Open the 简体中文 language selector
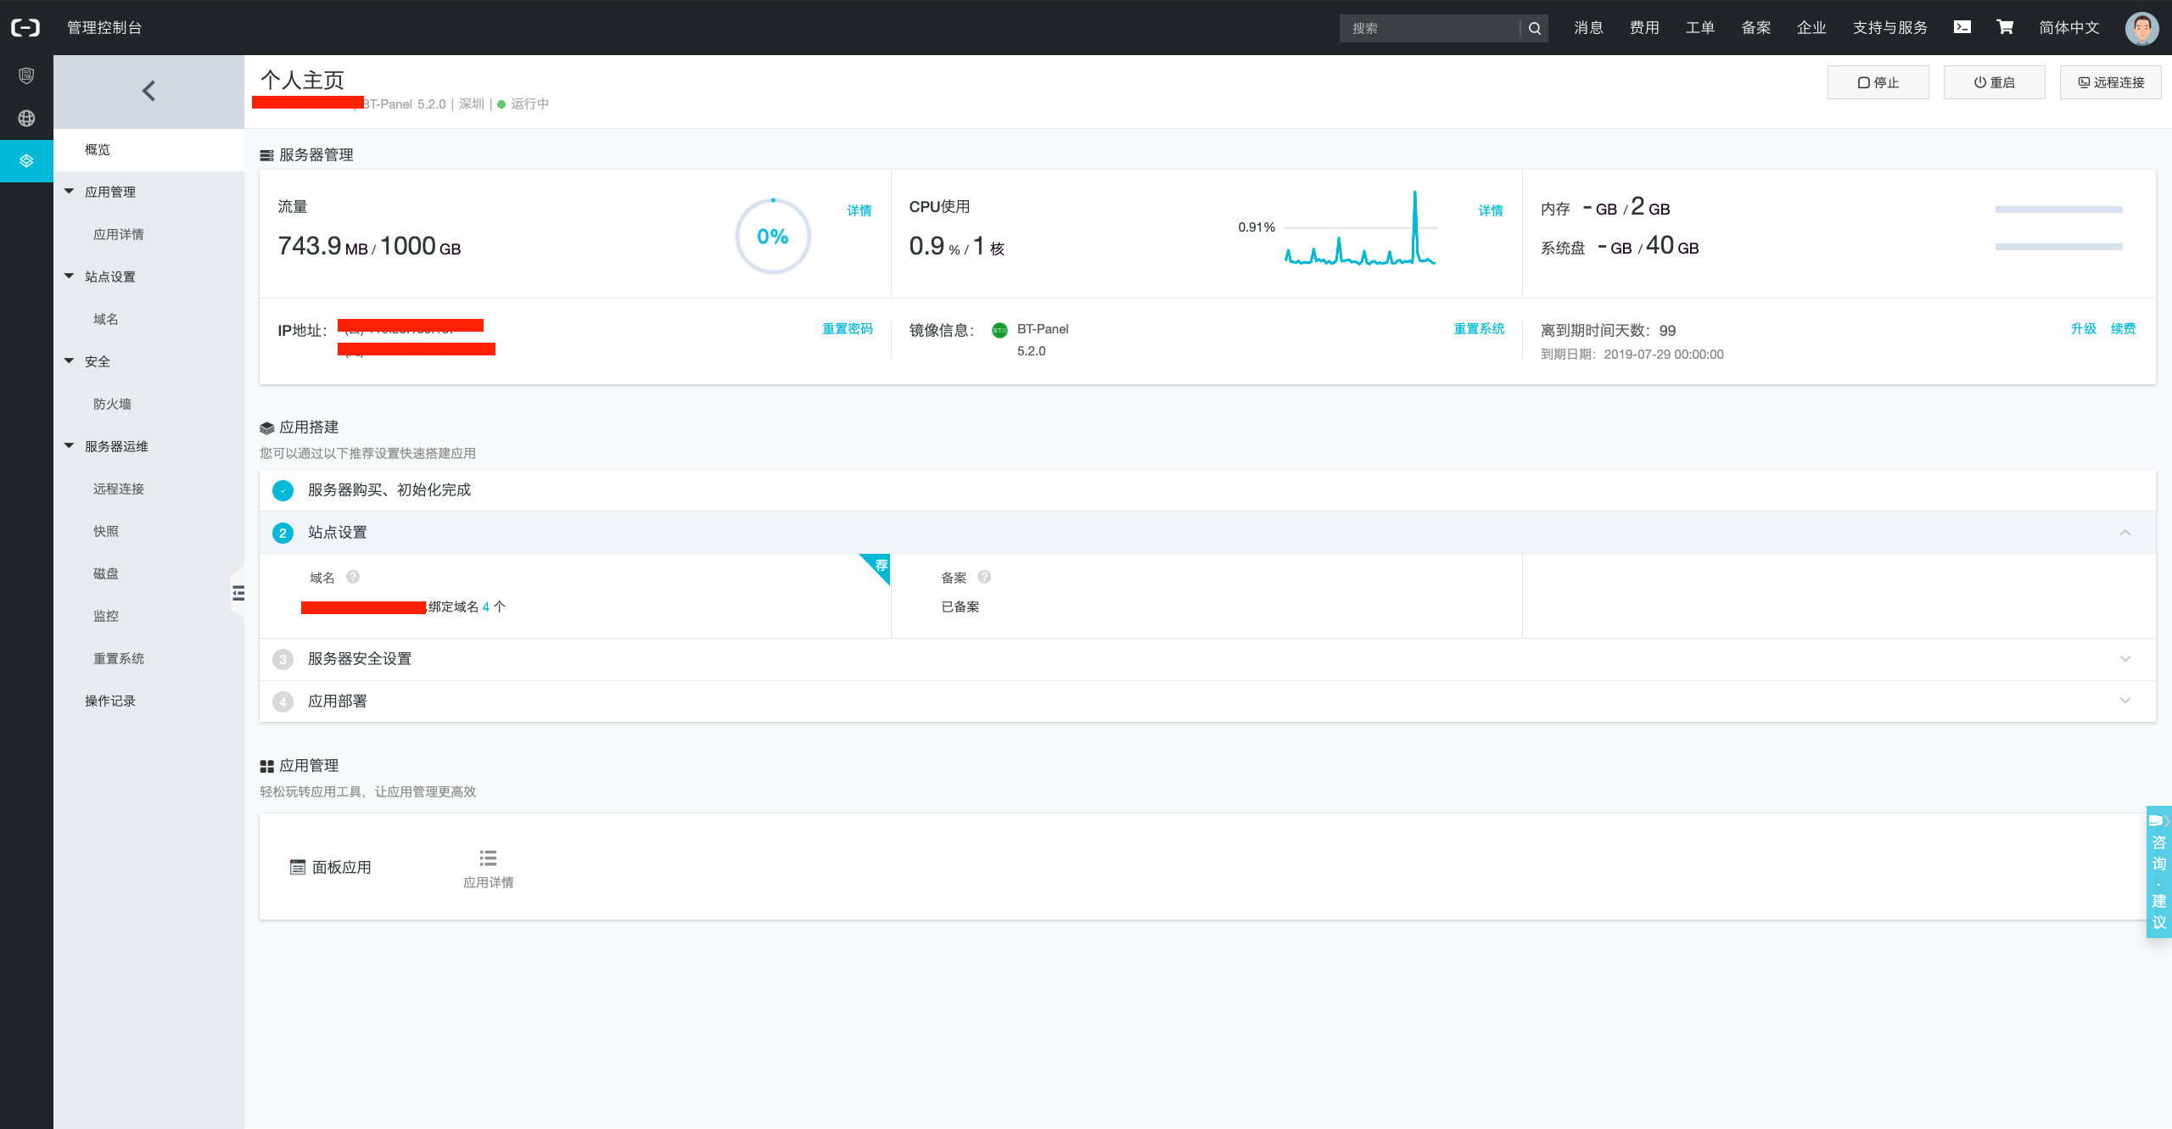2172x1129 pixels. click(x=2068, y=28)
